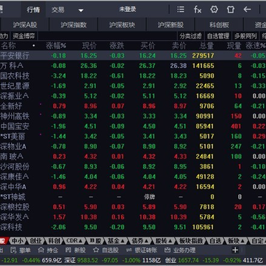Expand the 板块▲ tab popup menu
266x266 pixels.
[236, 241]
